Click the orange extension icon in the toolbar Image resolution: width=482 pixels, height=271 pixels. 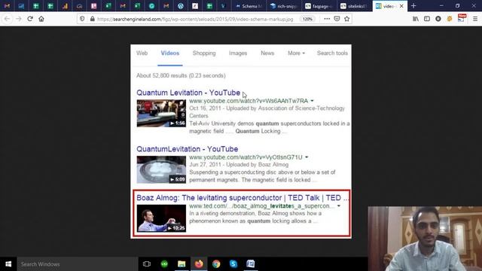coord(450,19)
